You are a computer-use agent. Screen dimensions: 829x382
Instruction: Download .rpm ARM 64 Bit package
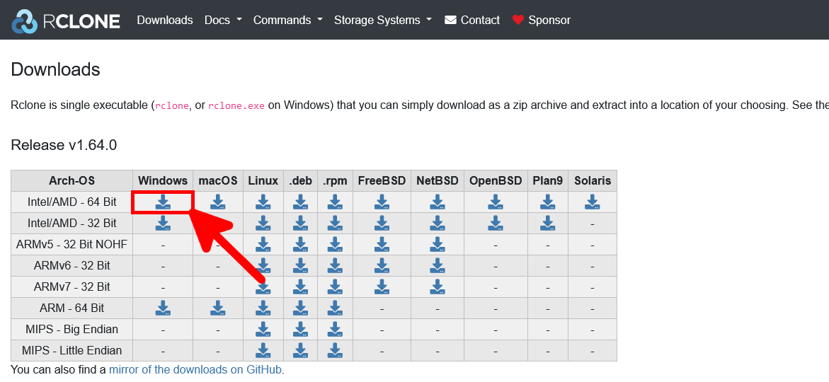335,308
